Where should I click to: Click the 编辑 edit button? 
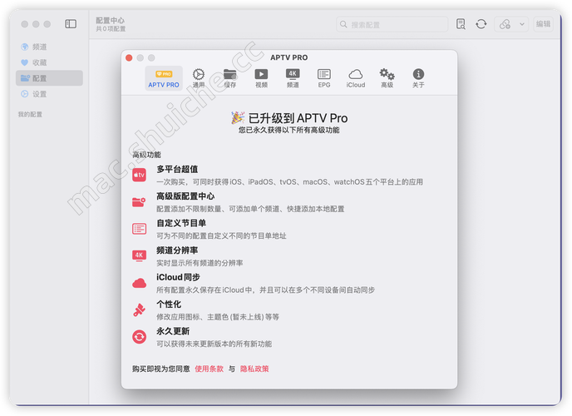pyautogui.click(x=543, y=24)
